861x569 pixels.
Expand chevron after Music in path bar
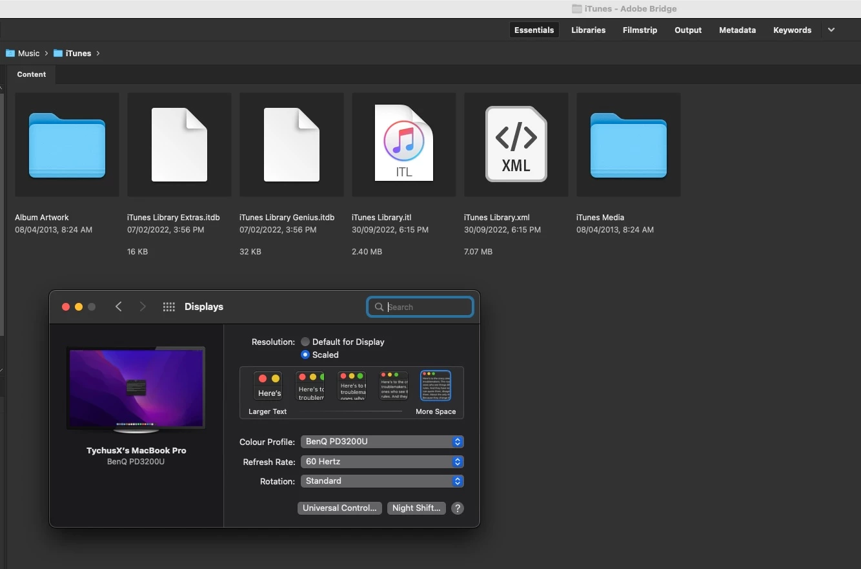click(x=46, y=53)
